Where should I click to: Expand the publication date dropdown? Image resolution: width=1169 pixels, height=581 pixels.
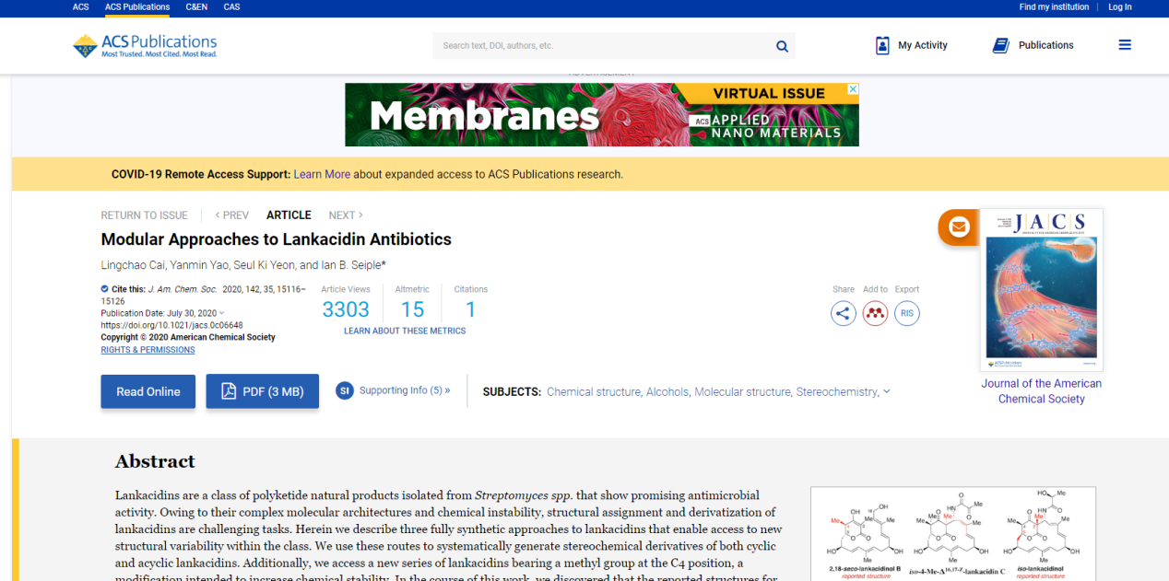click(x=221, y=313)
